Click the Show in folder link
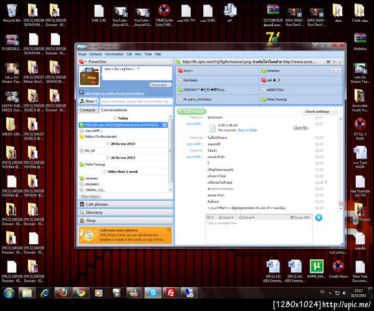 [247, 130]
